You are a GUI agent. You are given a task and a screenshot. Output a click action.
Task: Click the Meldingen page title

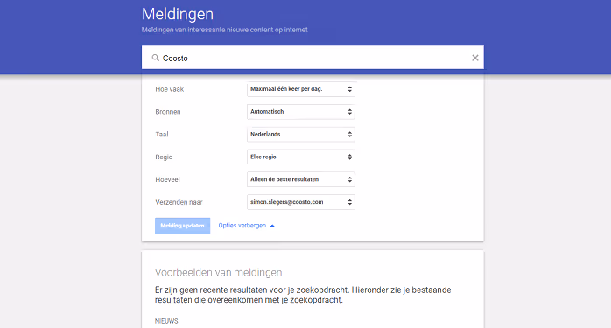[178, 14]
